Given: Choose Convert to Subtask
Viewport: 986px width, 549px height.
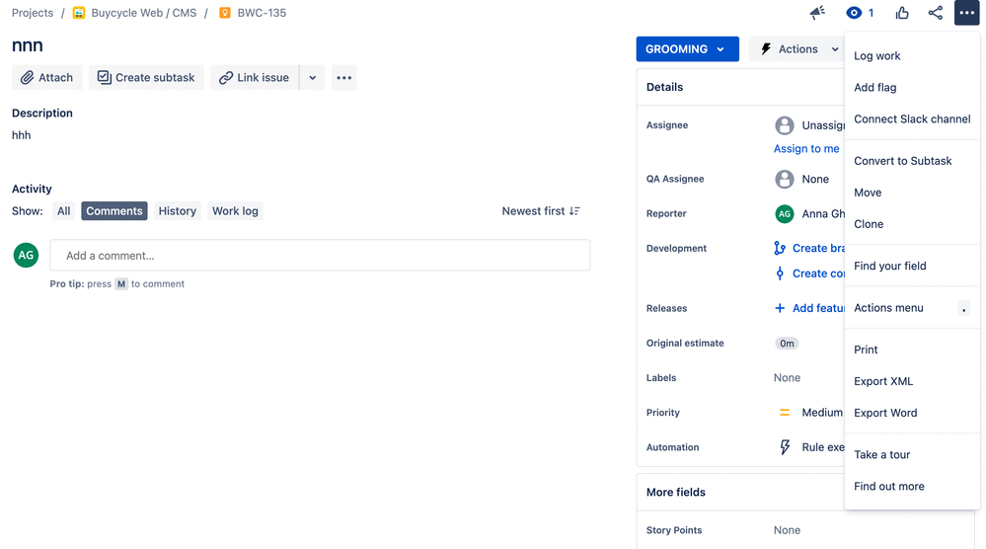Looking at the screenshot, I should point(912,161).
